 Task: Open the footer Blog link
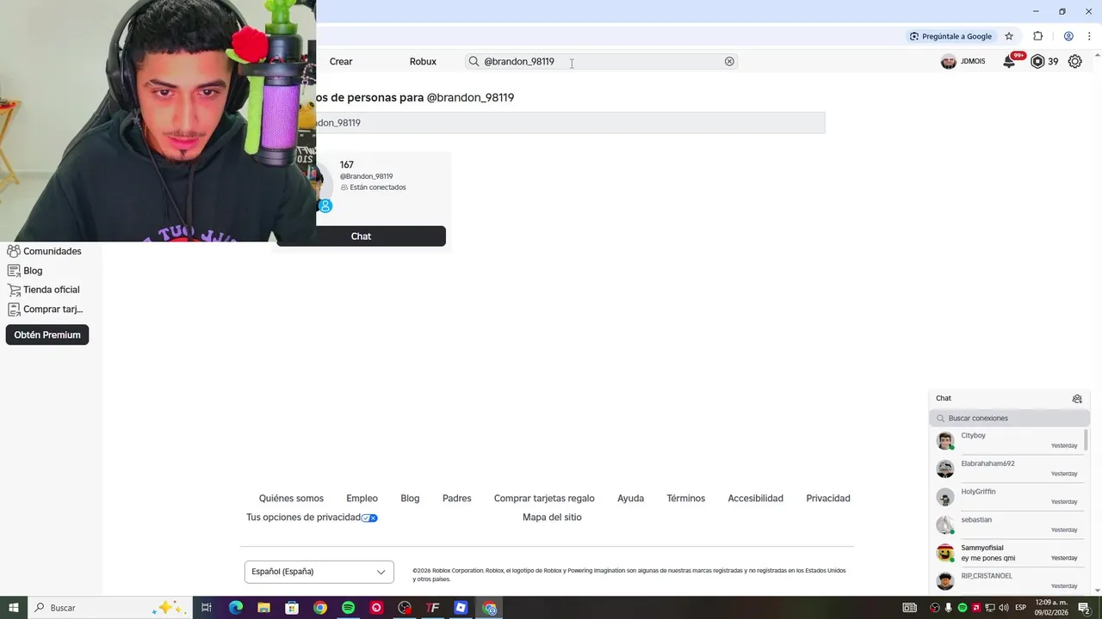click(410, 498)
